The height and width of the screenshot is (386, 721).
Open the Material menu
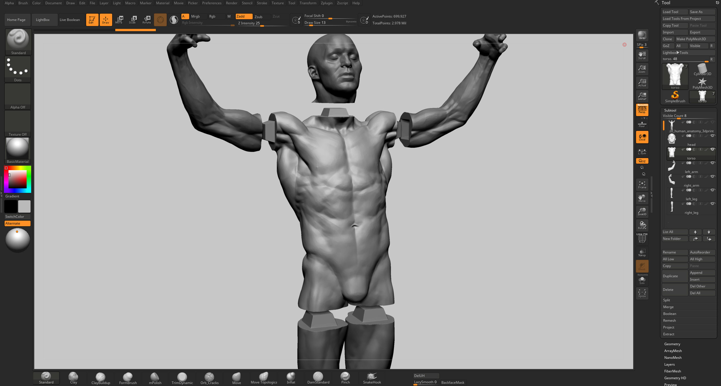point(163,3)
